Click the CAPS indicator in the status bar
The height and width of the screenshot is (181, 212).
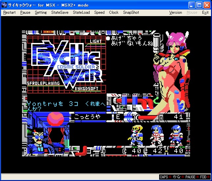click(x=164, y=177)
